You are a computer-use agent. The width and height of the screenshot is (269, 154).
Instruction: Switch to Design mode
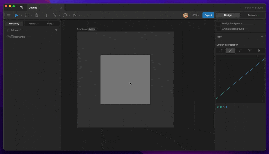point(228,15)
